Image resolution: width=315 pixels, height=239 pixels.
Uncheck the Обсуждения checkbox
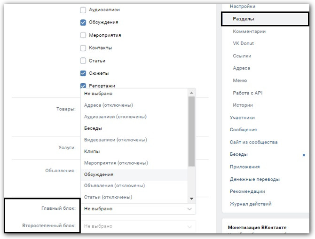(x=83, y=22)
